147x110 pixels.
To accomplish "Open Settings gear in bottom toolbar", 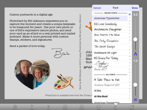I will (x=15, y=107).
